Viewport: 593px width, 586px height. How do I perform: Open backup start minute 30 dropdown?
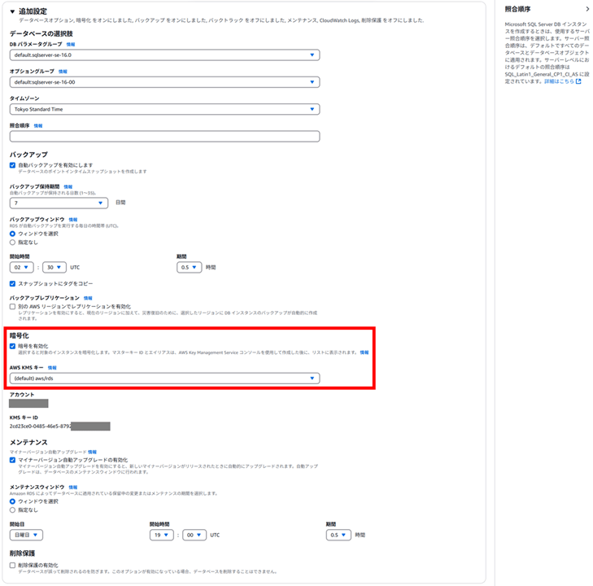click(x=55, y=268)
